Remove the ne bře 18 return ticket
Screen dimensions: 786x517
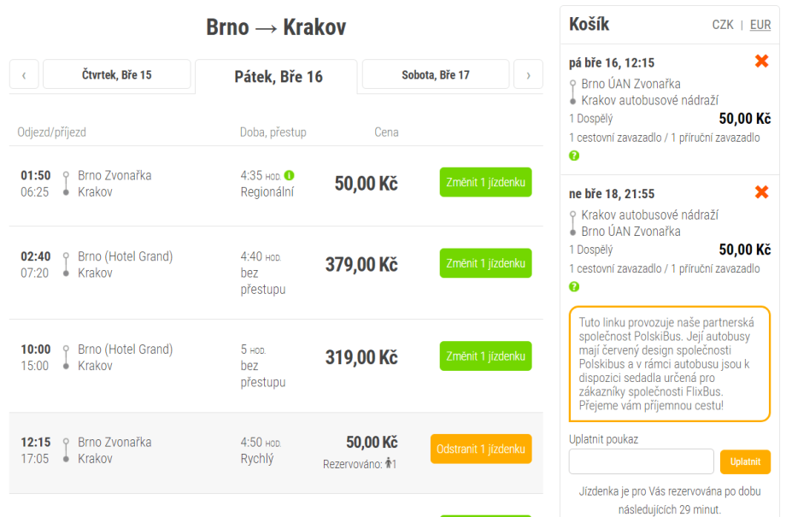tap(761, 192)
